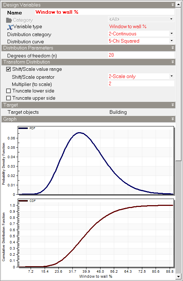Collapse the Distribution Parameters section chevron
183x281 pixels.
coord(173,48)
